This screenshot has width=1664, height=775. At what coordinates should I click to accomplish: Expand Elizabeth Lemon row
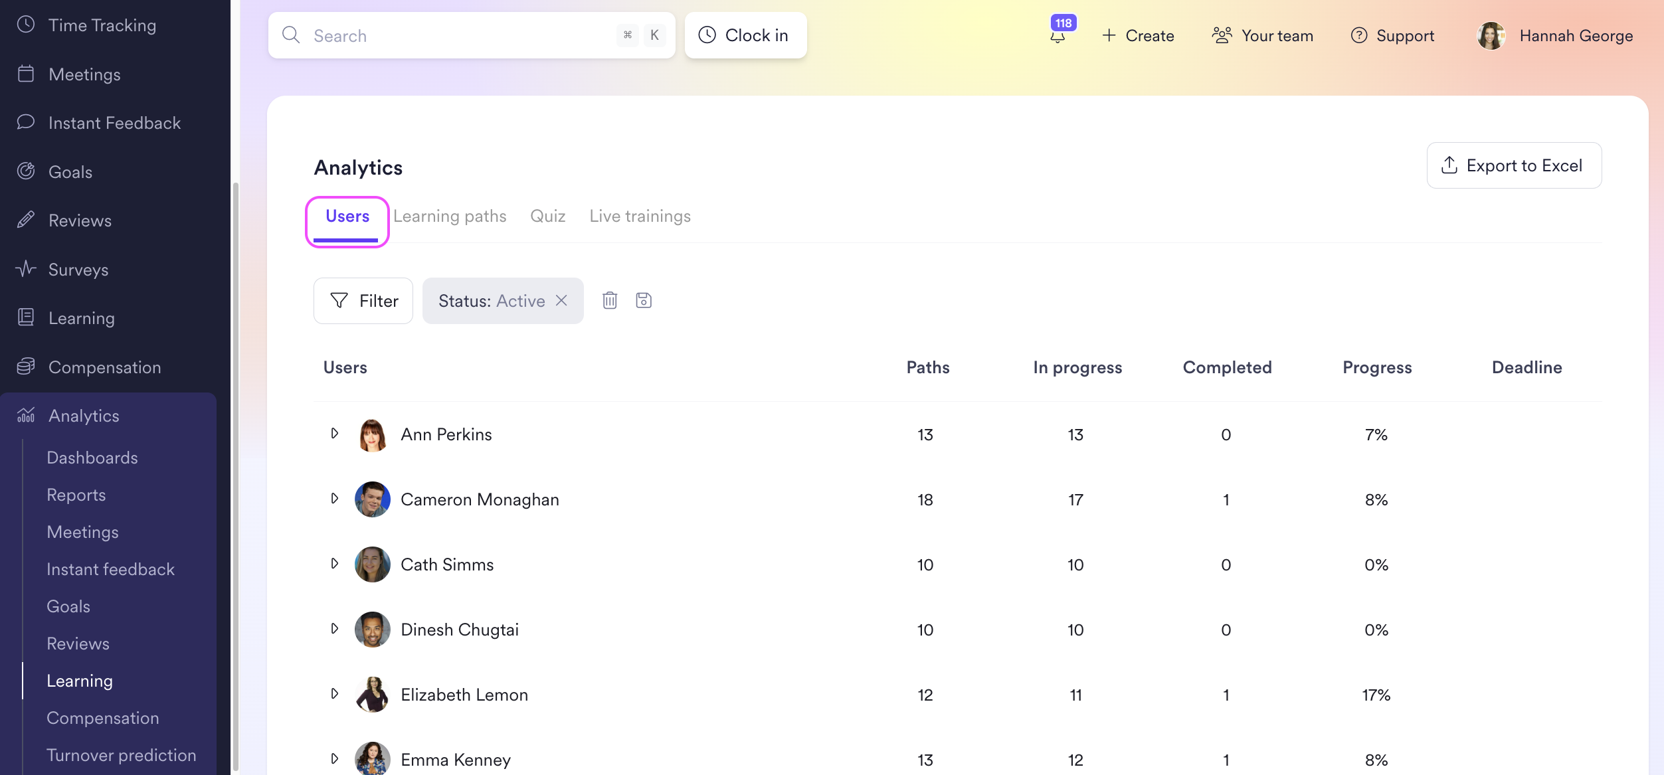pos(335,694)
